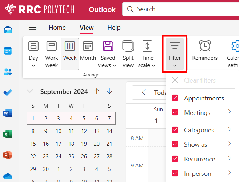Click the Search input box
This screenshot has width=239, height=182.
[x=182, y=9]
